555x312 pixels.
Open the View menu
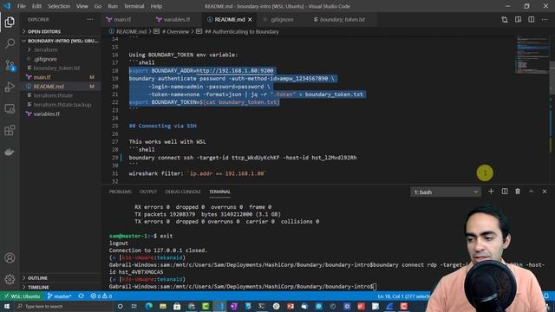click(x=82, y=6)
